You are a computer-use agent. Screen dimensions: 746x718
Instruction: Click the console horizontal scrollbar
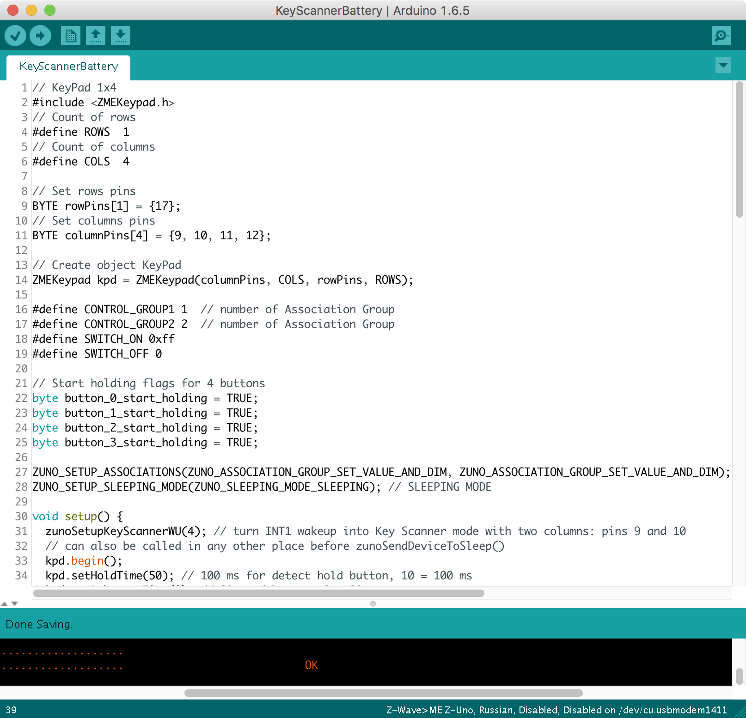click(384, 693)
